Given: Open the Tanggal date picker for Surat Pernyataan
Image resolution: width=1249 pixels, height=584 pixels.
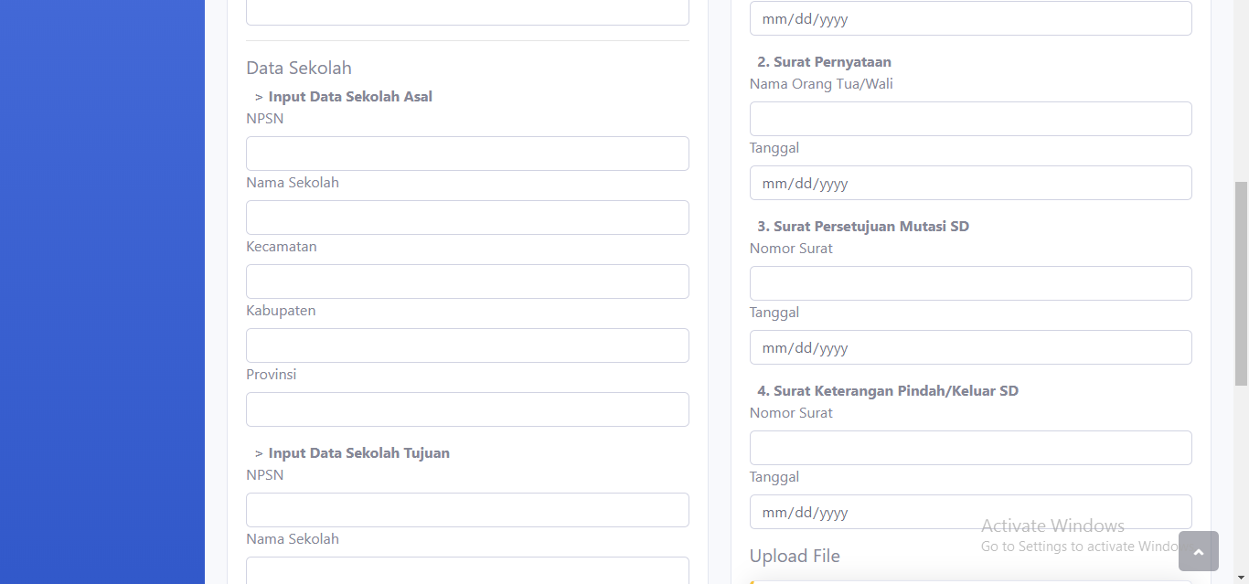Looking at the screenshot, I should [970, 183].
